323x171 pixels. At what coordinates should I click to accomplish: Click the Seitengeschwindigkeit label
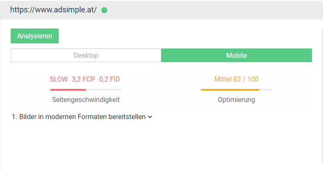[86, 100]
